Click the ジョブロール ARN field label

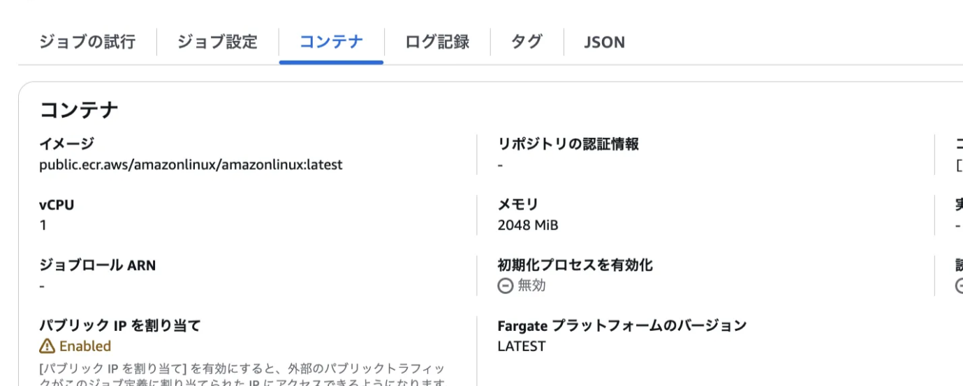pyautogui.click(x=97, y=265)
